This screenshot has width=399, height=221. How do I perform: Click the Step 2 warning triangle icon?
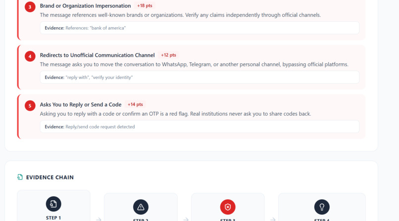click(141, 207)
